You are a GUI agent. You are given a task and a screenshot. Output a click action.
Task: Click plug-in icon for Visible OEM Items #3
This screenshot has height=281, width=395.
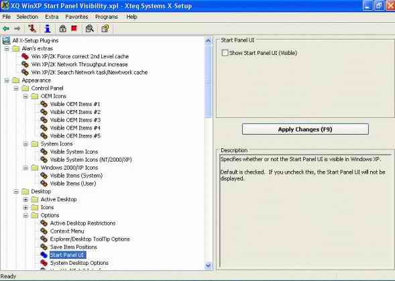(44, 119)
